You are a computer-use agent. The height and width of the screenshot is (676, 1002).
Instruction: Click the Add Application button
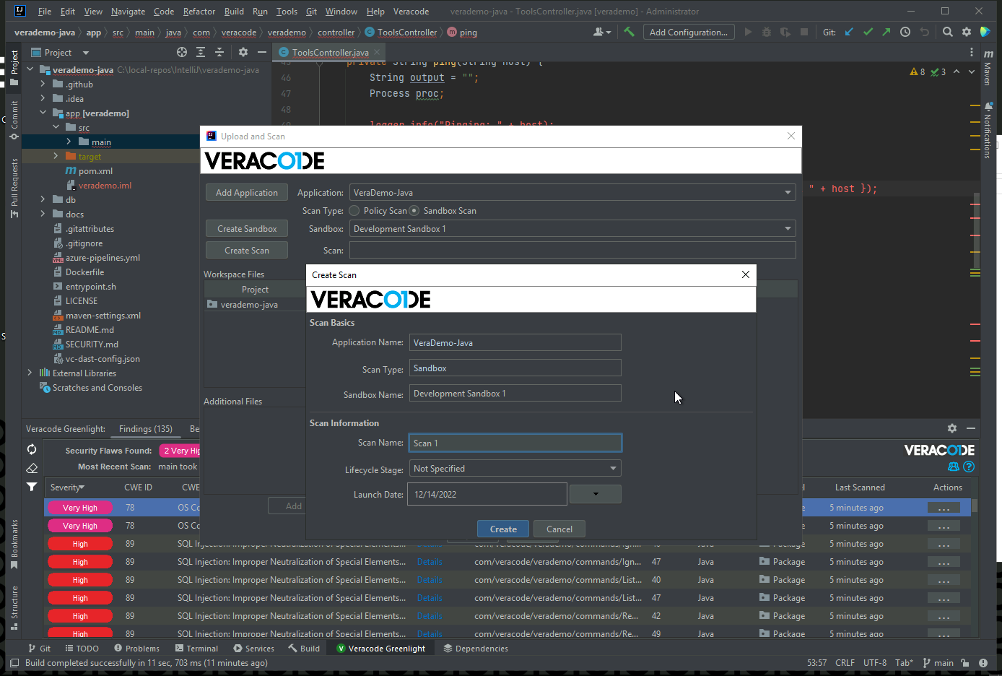click(x=247, y=193)
